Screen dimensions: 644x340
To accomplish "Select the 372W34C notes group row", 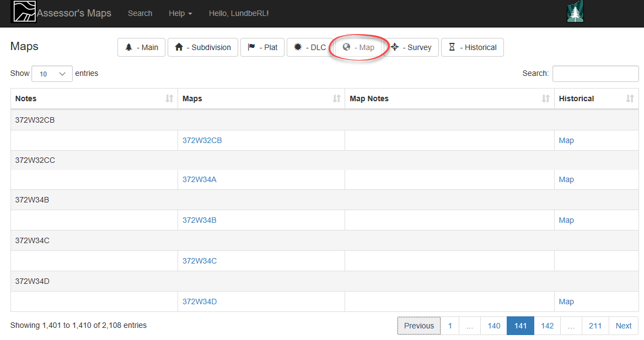I will [x=324, y=240].
